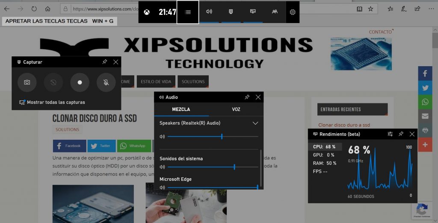Click the hard drive article image
The image size is (438, 223).
coord(93,203)
